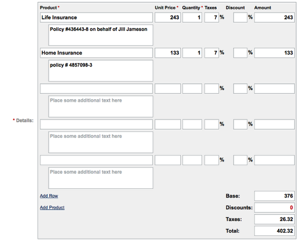This screenshot has width=302, height=242.
Task: Click the Add Product link
Action: 52,207
